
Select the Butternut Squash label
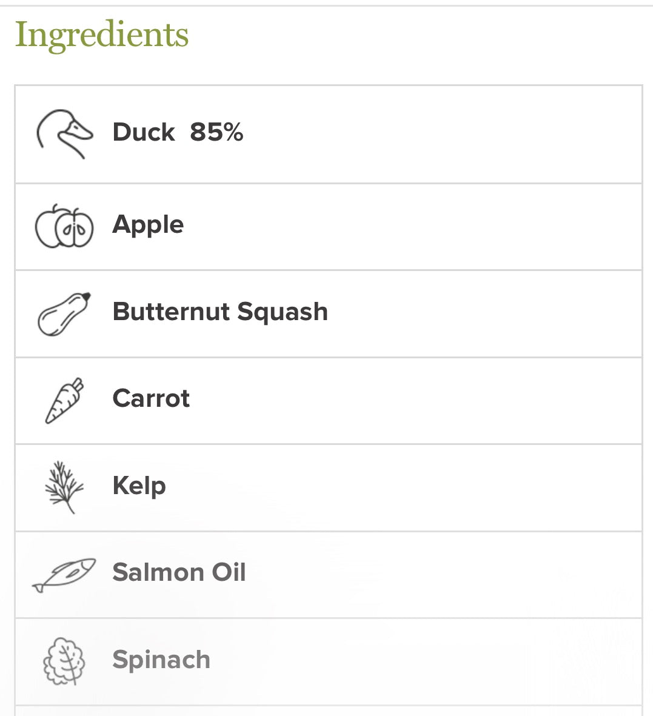[x=220, y=312]
